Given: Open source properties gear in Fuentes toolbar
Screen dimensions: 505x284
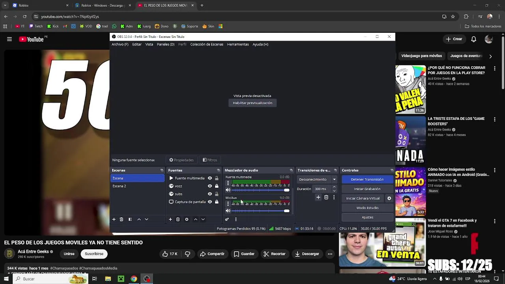Looking at the screenshot, I should tap(187, 219).
